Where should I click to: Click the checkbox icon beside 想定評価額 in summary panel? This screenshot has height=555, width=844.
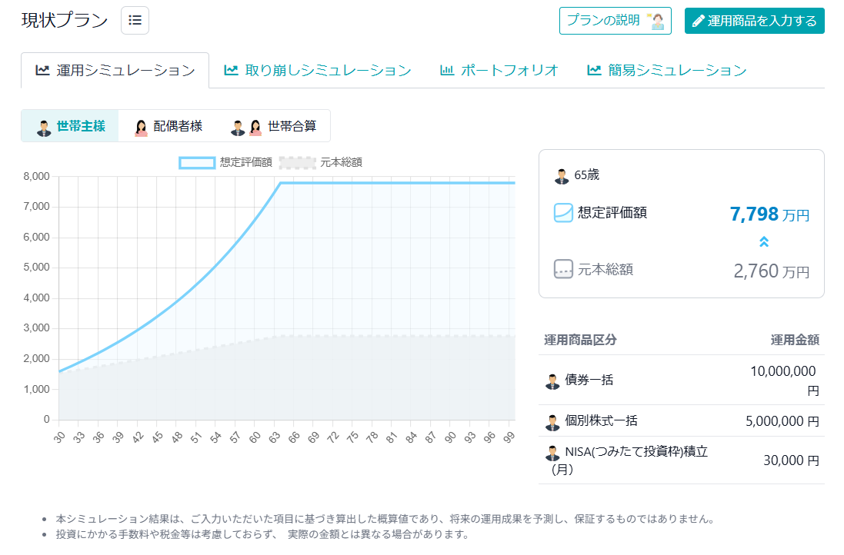pyautogui.click(x=564, y=212)
